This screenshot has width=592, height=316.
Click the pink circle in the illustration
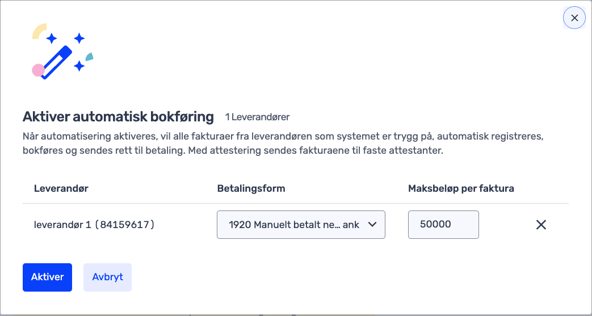[38, 70]
